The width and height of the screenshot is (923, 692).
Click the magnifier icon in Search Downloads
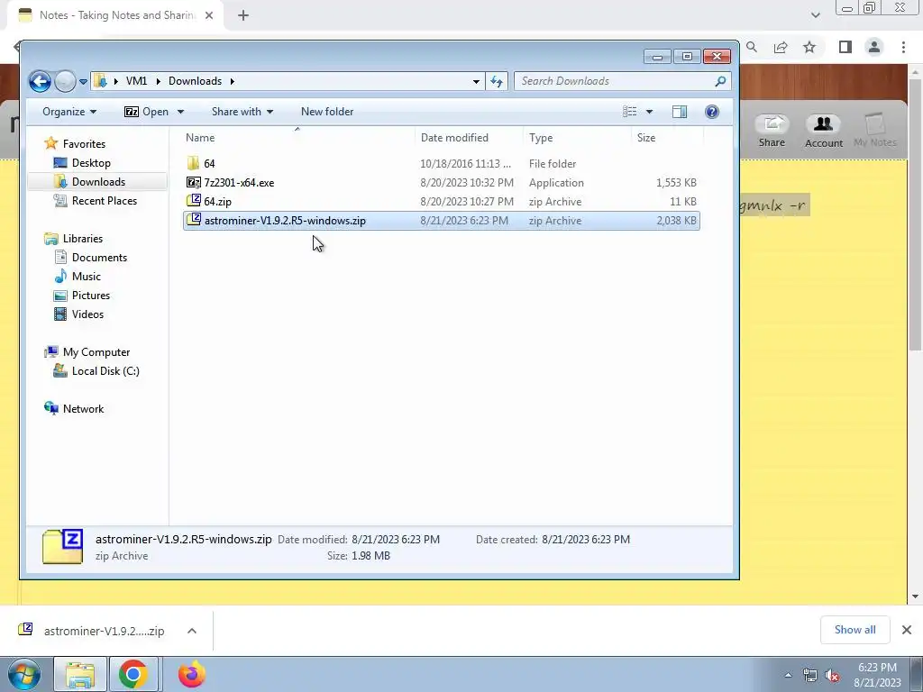pyautogui.click(x=720, y=81)
